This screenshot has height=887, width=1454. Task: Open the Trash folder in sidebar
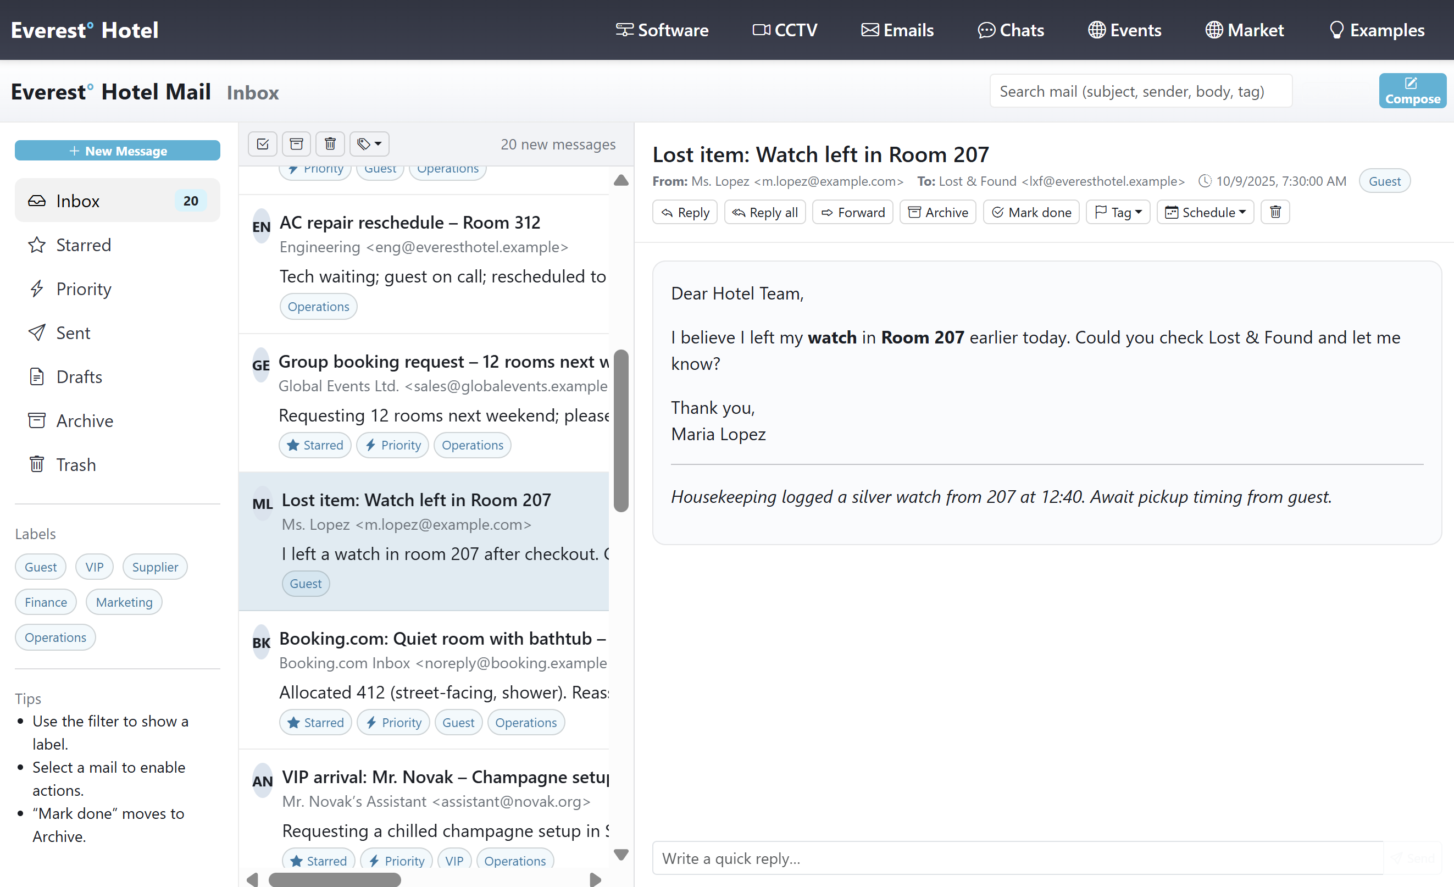[75, 464]
